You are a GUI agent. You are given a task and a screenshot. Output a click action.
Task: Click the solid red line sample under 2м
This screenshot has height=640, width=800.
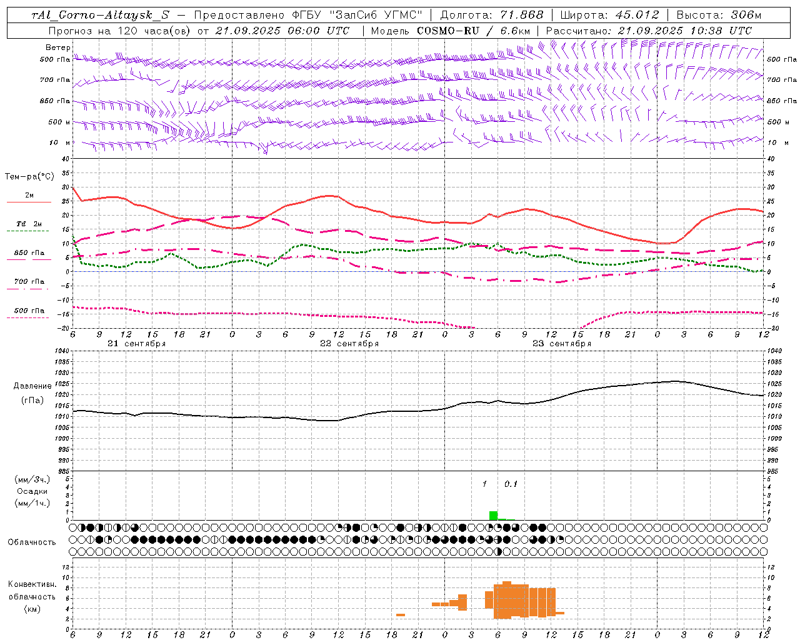[x=29, y=202]
